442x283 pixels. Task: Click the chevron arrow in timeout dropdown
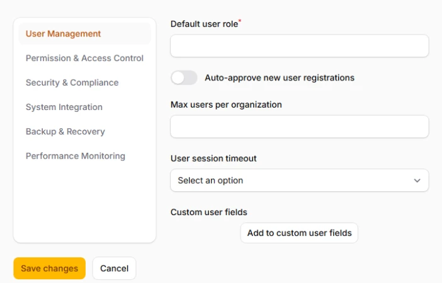point(417,180)
